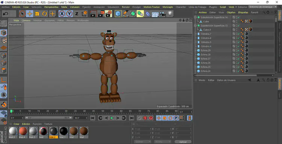Screen dimensions: 282x144
Task: Toggle the X axis lock
Action: [62, 14]
